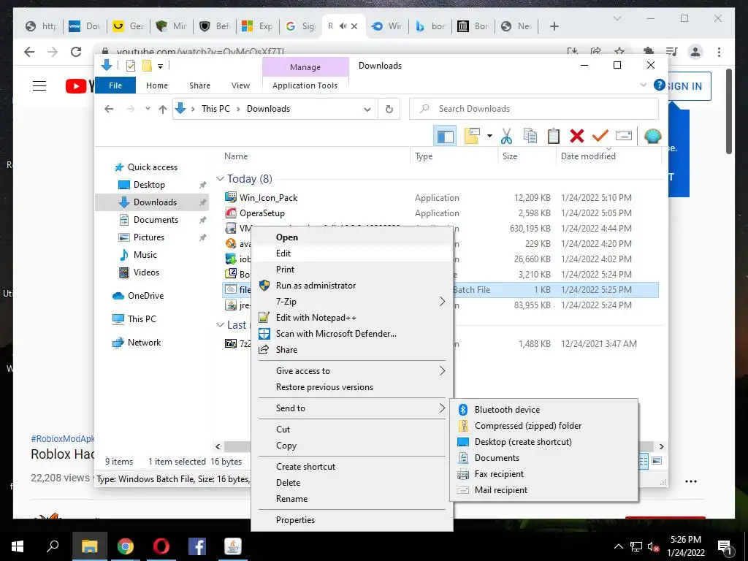748x561 pixels.
Task: Show hidden system tray icons chevron
Action: coord(618,546)
